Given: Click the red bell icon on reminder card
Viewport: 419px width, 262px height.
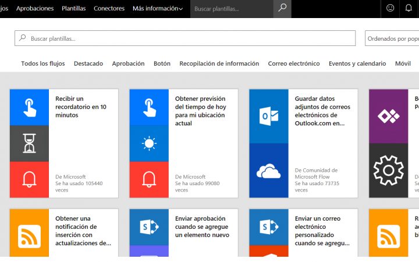Looking at the screenshot, I should point(30,179).
